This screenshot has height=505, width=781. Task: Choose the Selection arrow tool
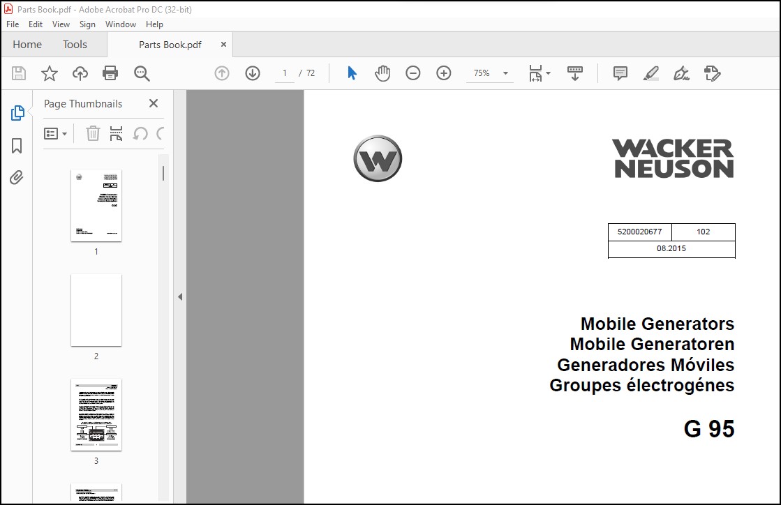(x=352, y=73)
